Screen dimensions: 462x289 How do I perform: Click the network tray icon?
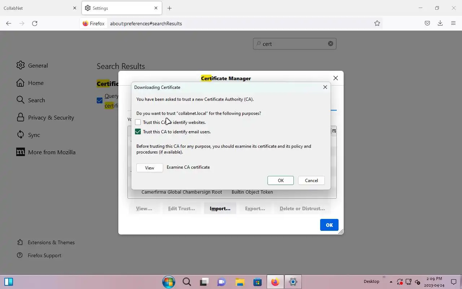coord(409,282)
